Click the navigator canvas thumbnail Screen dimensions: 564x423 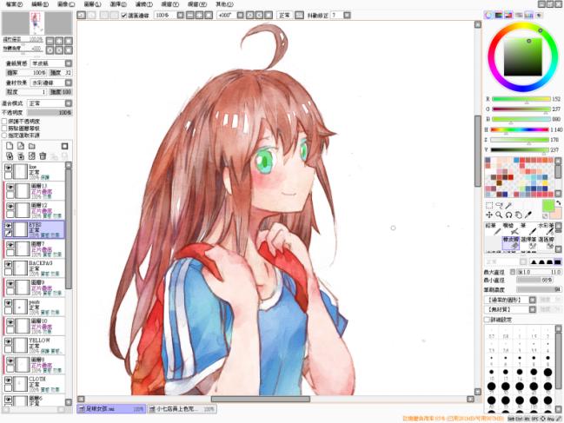point(37,23)
